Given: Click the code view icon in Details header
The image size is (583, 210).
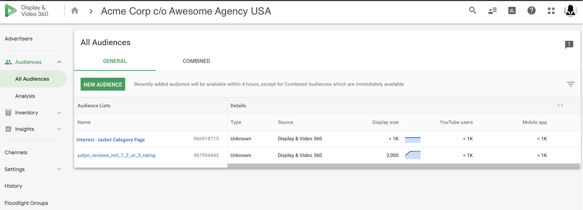Looking at the screenshot, I should coord(560,105).
